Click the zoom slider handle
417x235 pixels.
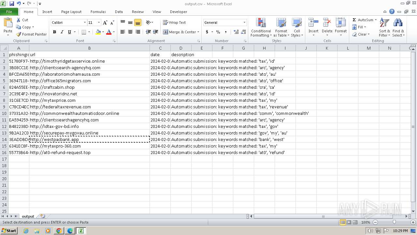[x=394, y=222]
